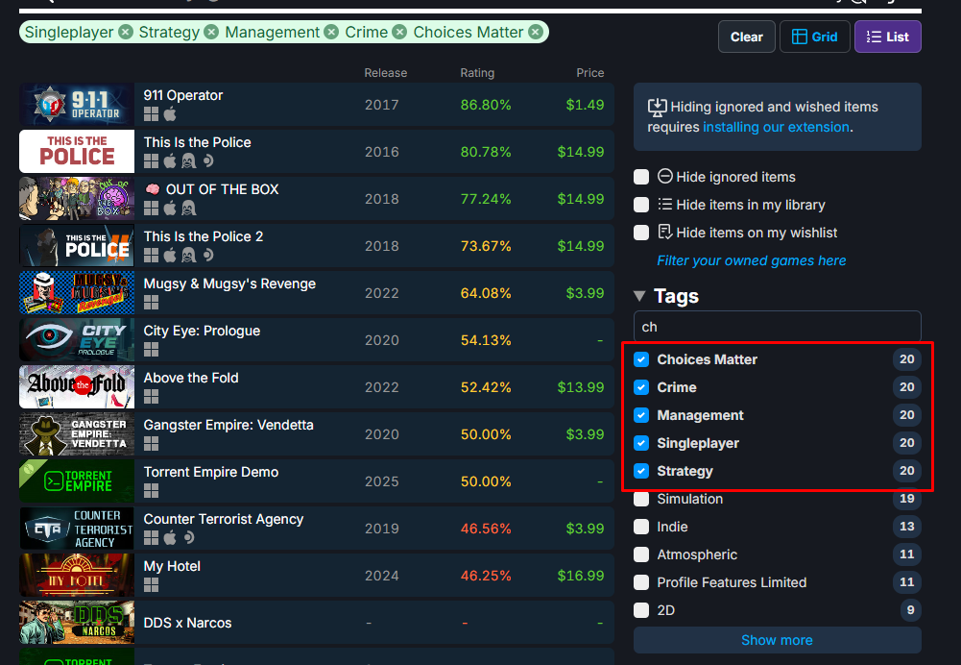Open the City Eye: Prologue title
This screenshot has width=961, height=665.
pyautogui.click(x=202, y=332)
